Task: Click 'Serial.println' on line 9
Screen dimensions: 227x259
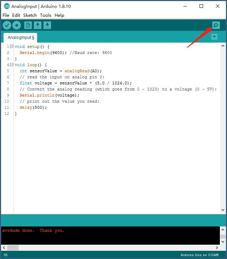Action: 37,95
